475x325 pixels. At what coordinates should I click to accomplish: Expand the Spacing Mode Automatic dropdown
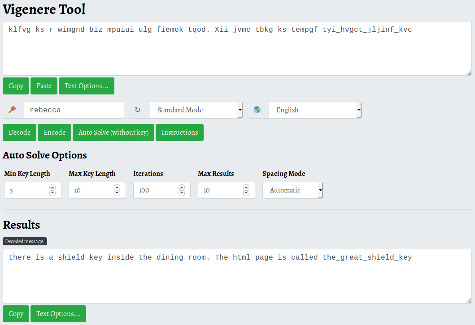[x=292, y=190]
